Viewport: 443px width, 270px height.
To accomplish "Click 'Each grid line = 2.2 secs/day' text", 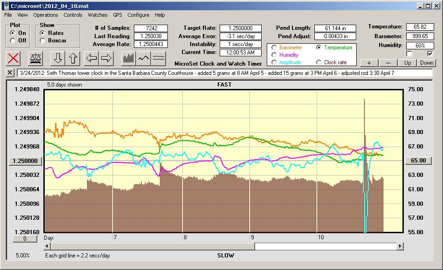I will point(77,256).
